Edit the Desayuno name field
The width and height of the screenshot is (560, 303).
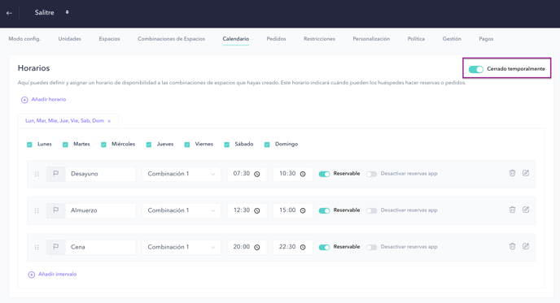[x=100, y=174]
